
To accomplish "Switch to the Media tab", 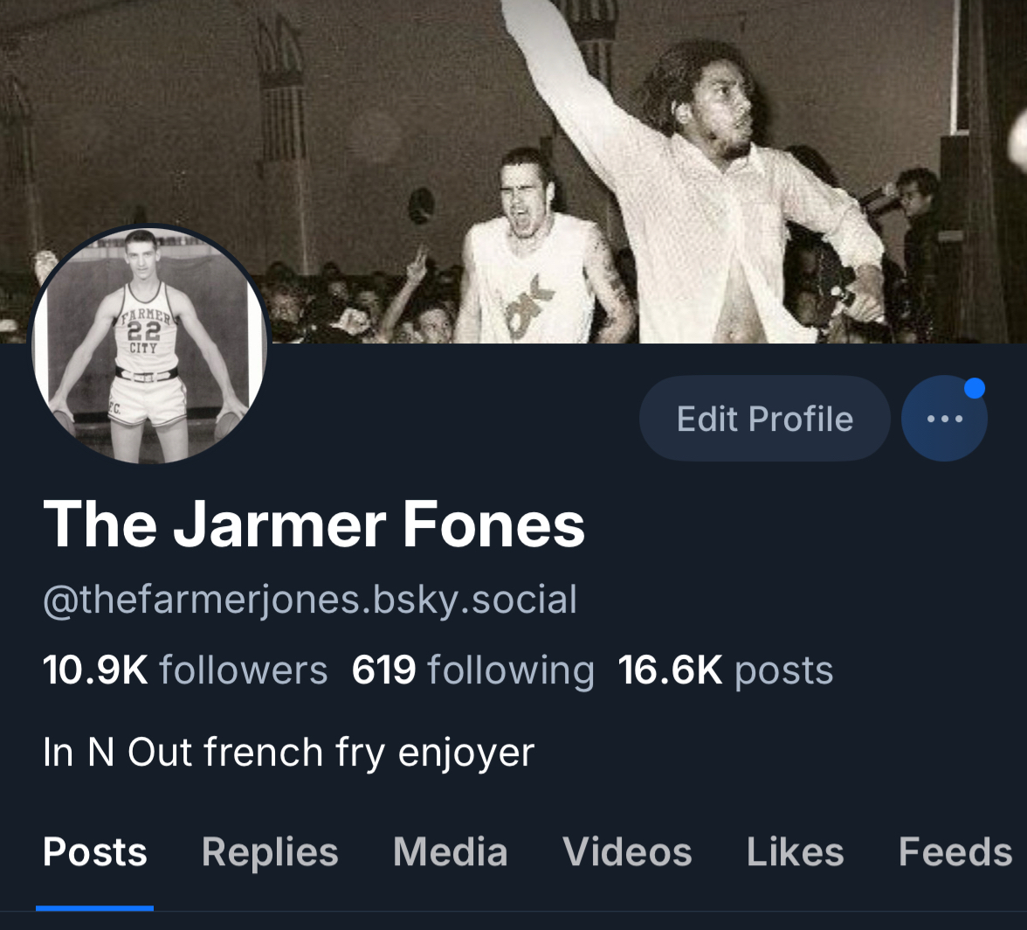I will click(450, 851).
